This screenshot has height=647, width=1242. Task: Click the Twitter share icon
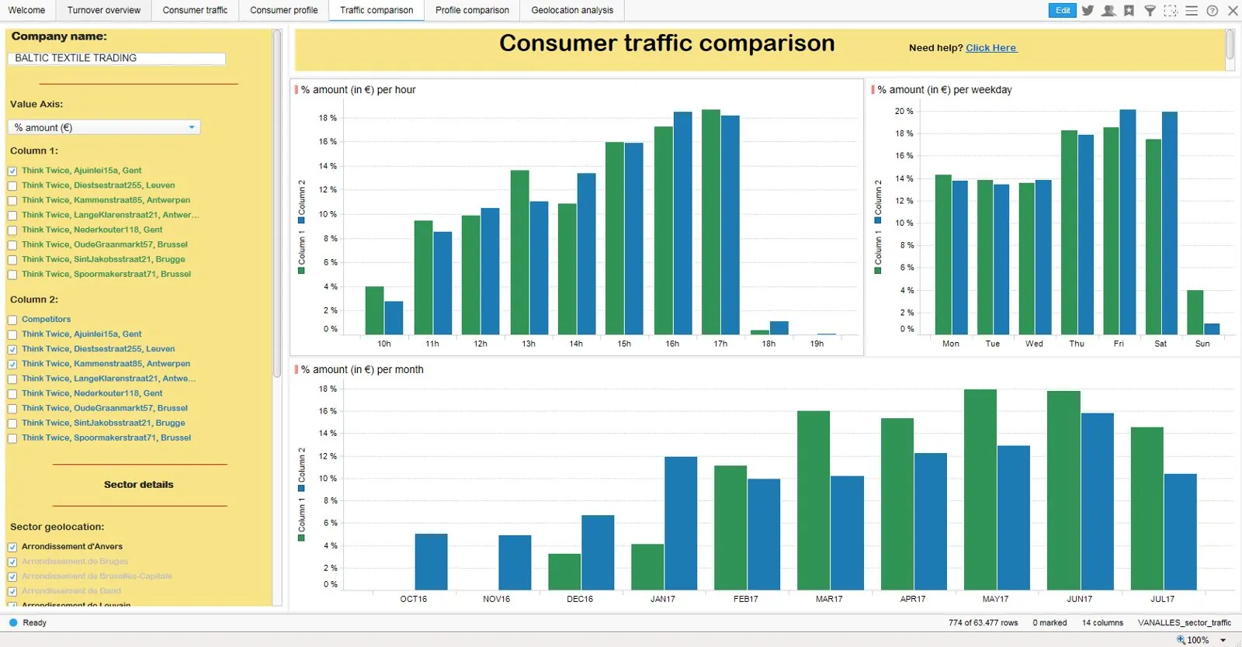[x=1088, y=11]
